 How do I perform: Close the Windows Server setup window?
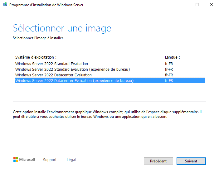coord(212,5)
